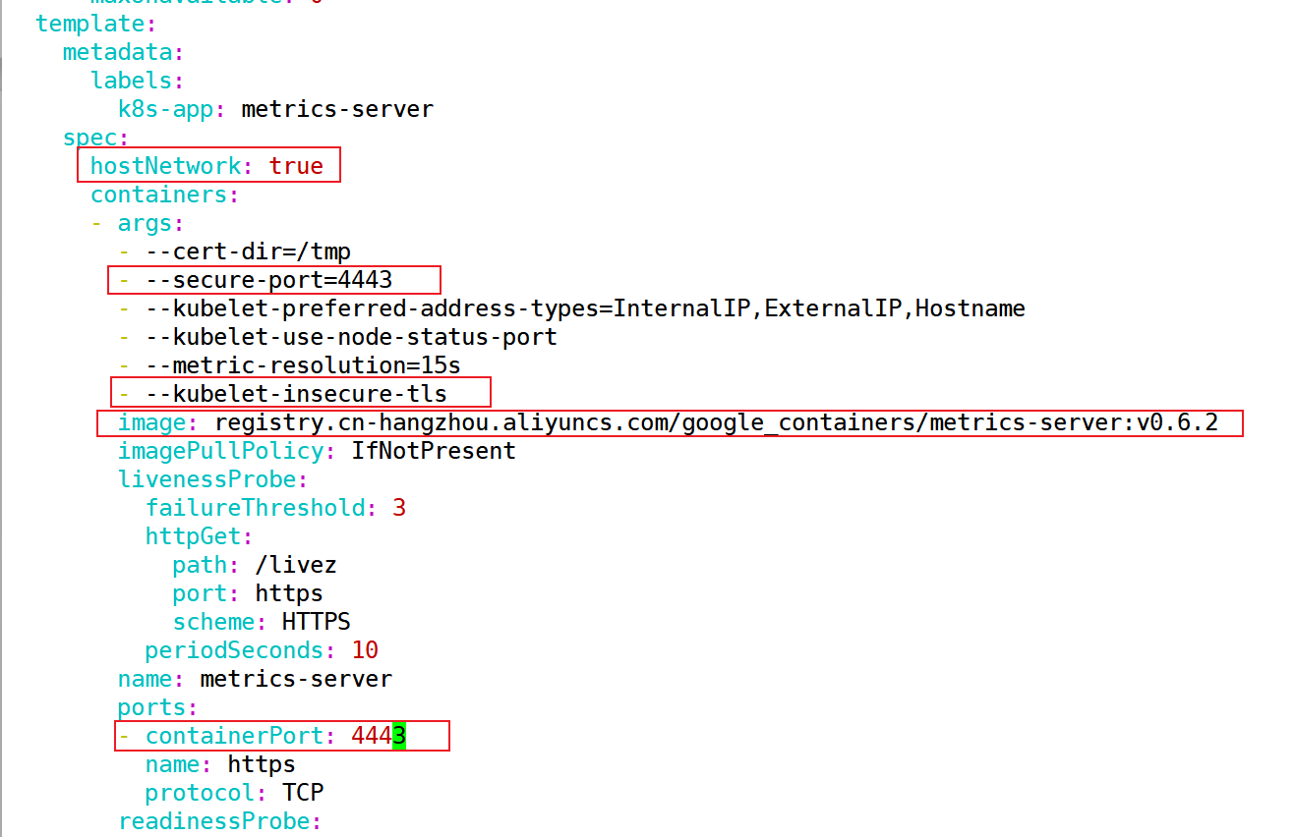Image resolution: width=1295 pixels, height=837 pixels.
Task: Click the 'name: https' line
Action: point(220,764)
